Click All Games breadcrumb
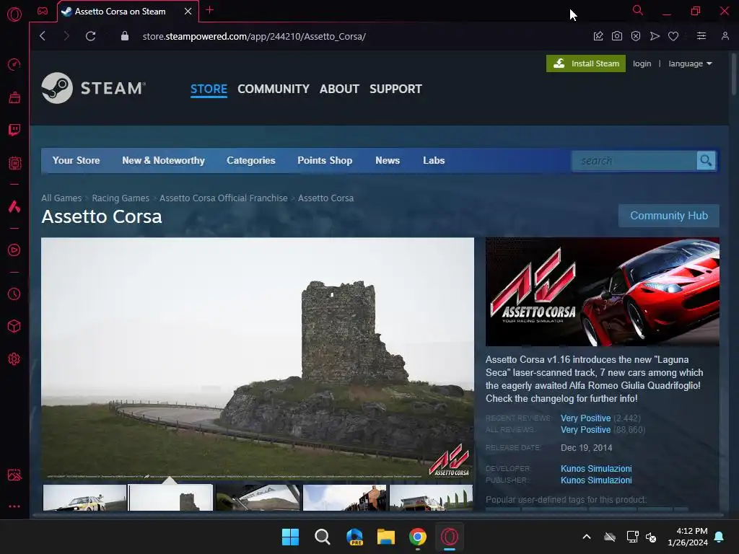Viewport: 739px width, 554px height. coord(61,198)
